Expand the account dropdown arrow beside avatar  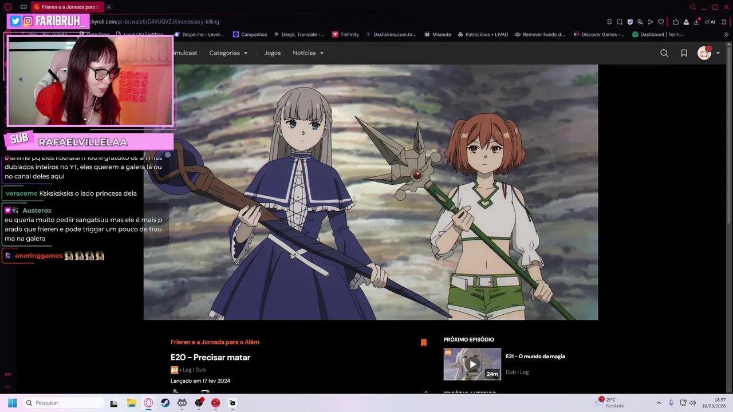point(718,53)
